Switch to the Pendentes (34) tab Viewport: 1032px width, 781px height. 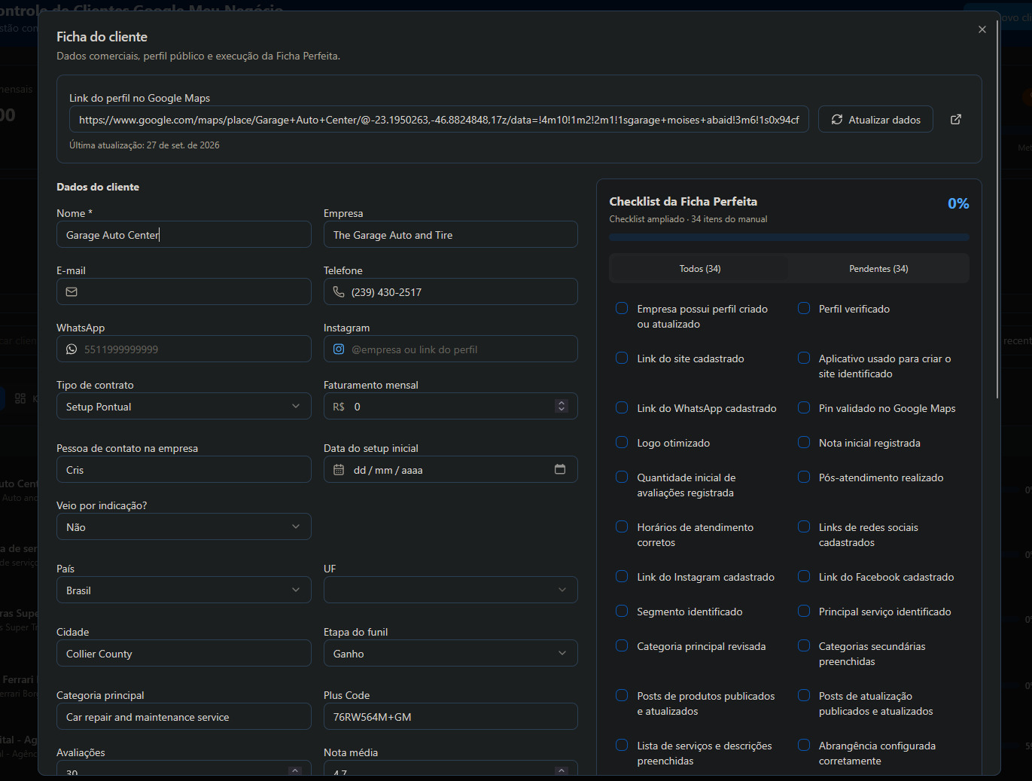point(878,269)
